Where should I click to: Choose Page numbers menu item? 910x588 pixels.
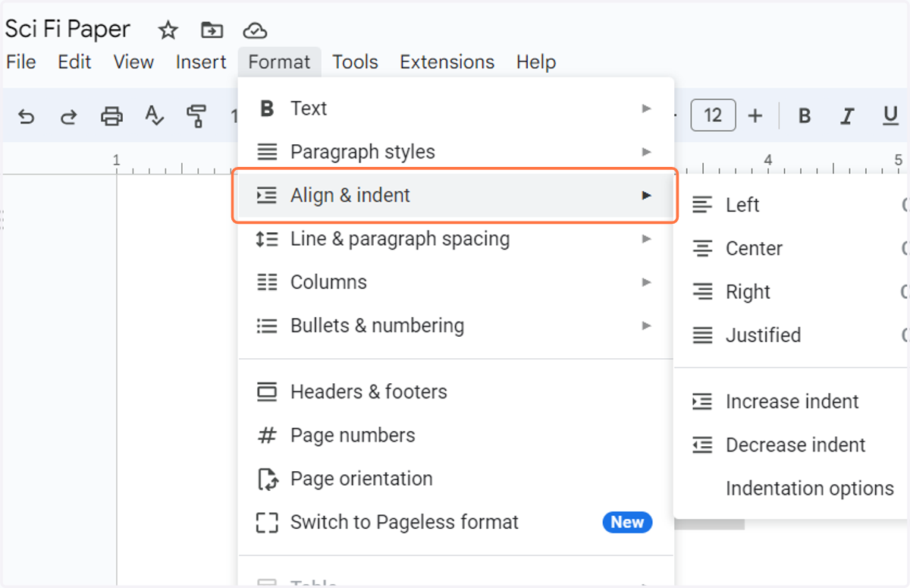pyautogui.click(x=456, y=435)
